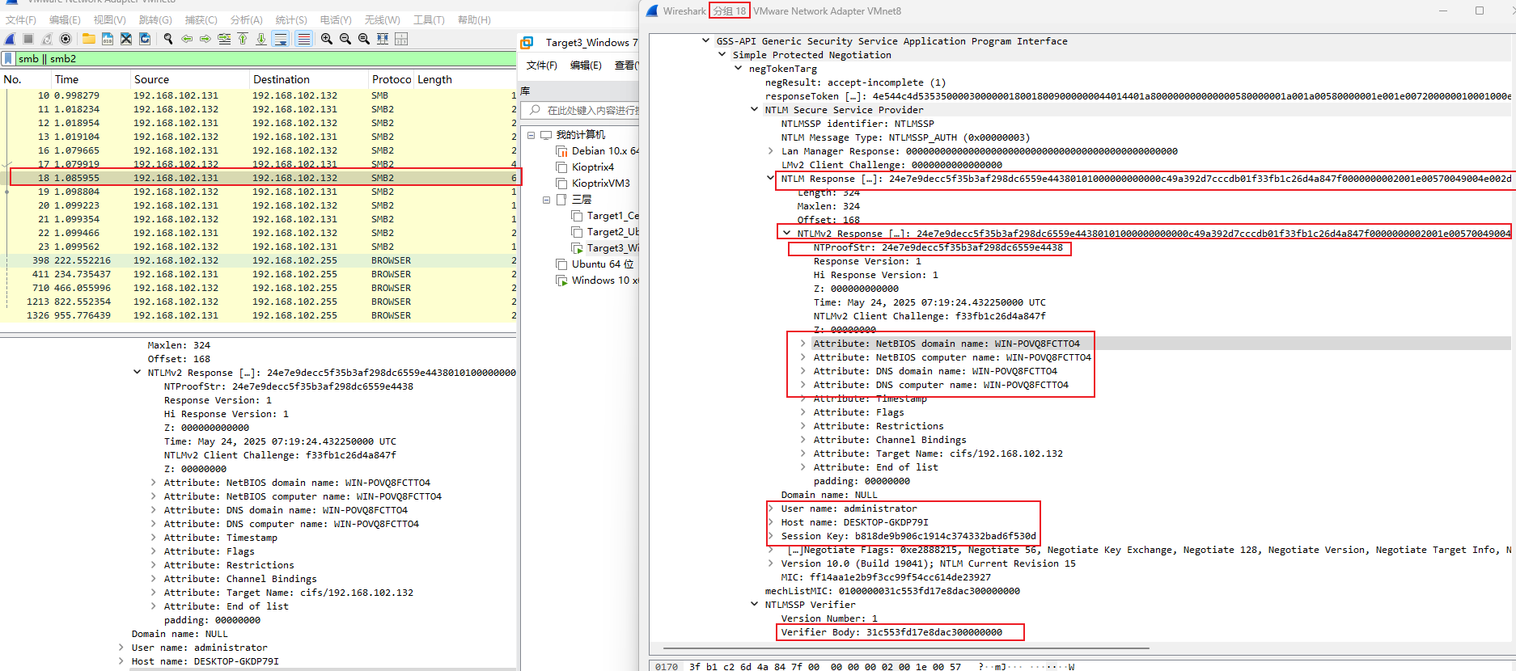Reset text zoom to normal size
1516x671 pixels.
[x=364, y=39]
